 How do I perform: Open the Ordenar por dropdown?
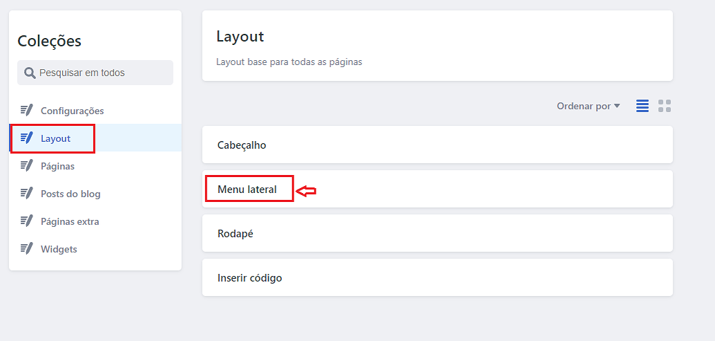coord(588,106)
